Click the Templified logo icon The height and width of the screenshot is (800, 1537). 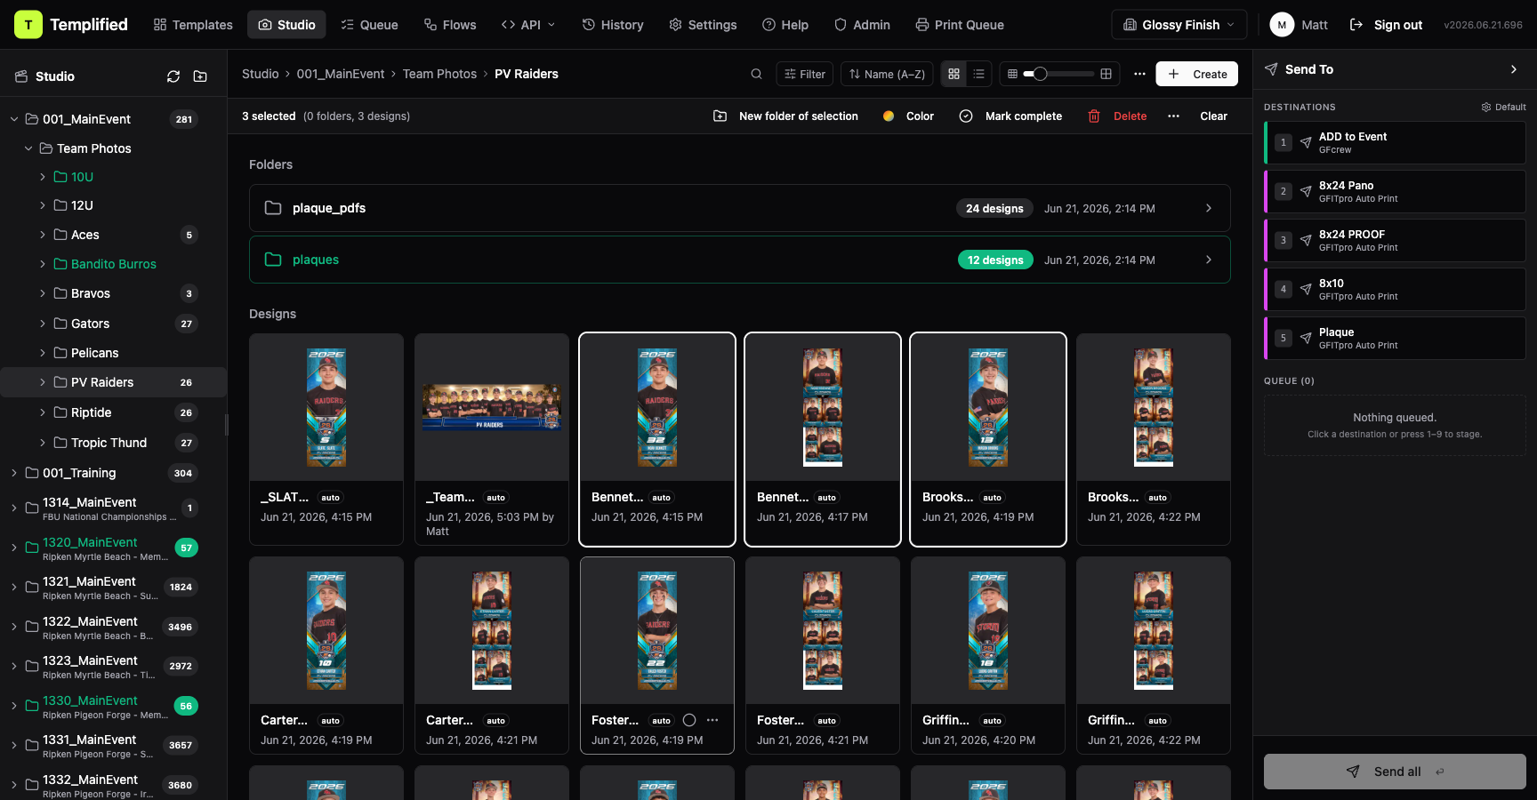[28, 25]
